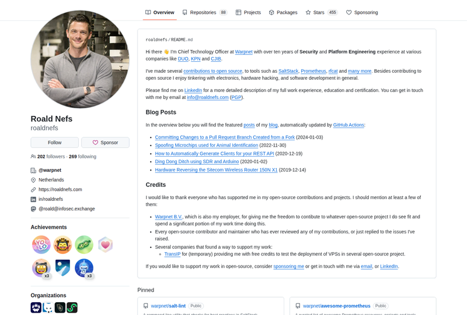Visit https://roaldnefs.com website link

pos(60,190)
